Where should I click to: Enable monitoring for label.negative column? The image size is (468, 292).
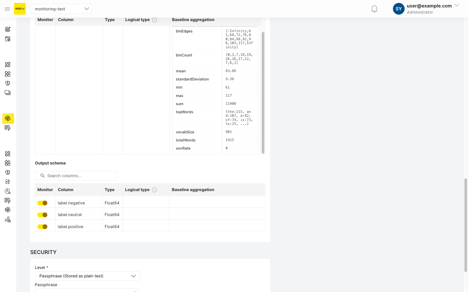coord(43,202)
